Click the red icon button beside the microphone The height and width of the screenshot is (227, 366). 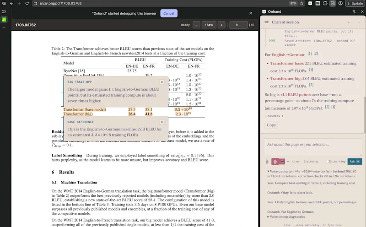282,162
